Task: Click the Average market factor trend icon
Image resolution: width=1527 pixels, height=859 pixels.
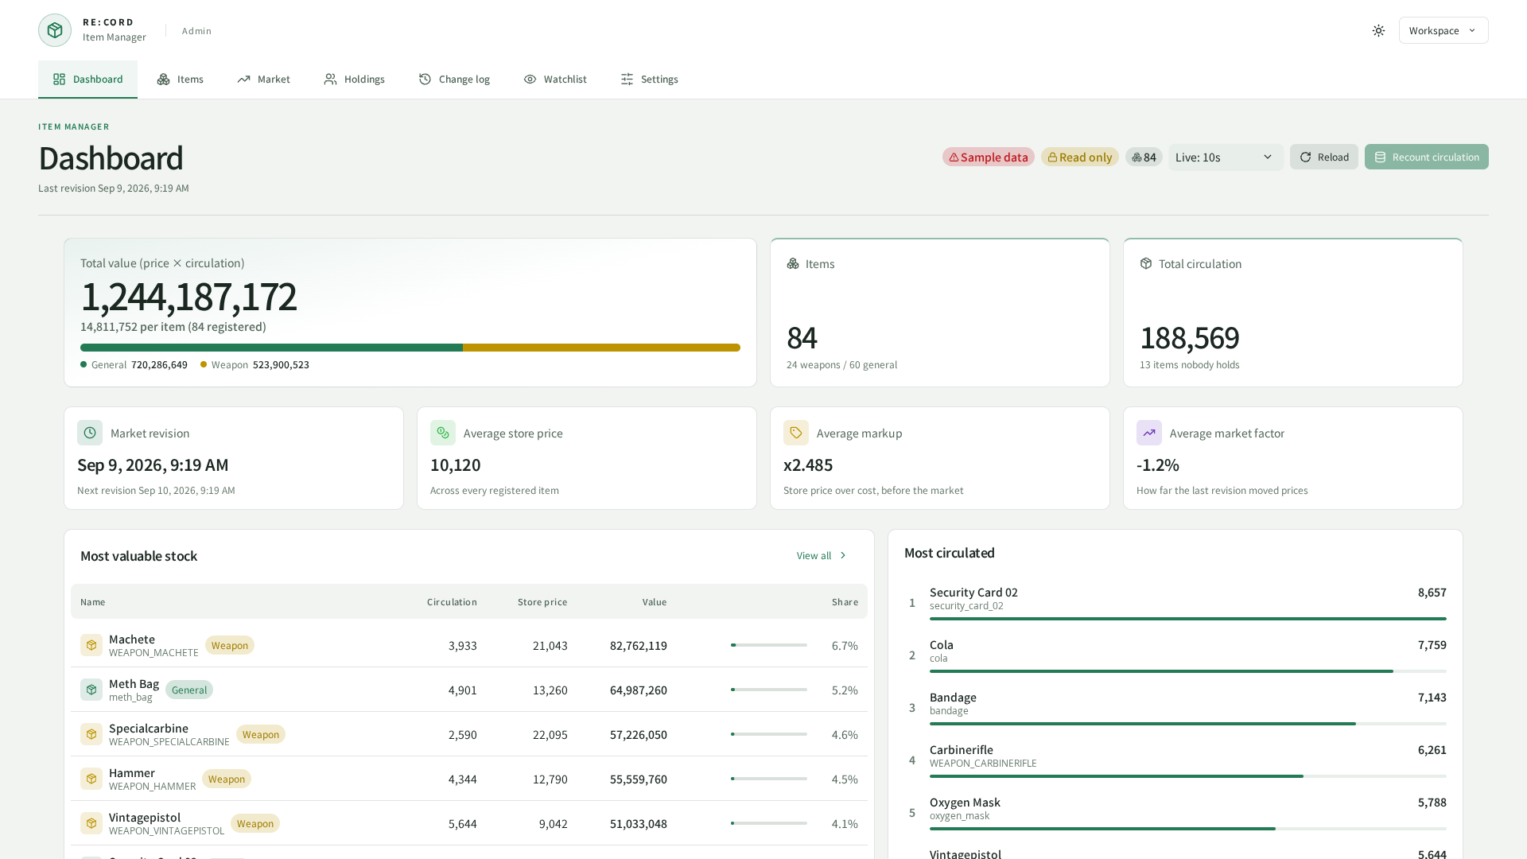Action: click(1149, 433)
